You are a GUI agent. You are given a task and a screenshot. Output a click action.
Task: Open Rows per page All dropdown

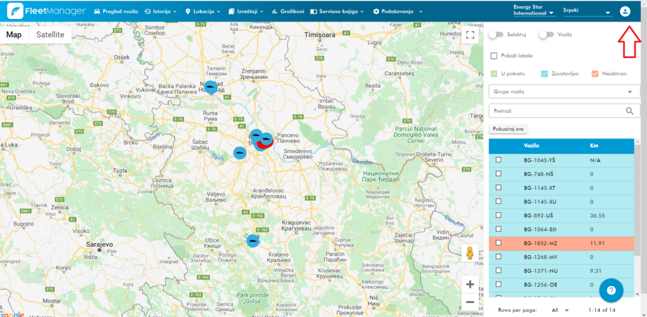click(560, 310)
